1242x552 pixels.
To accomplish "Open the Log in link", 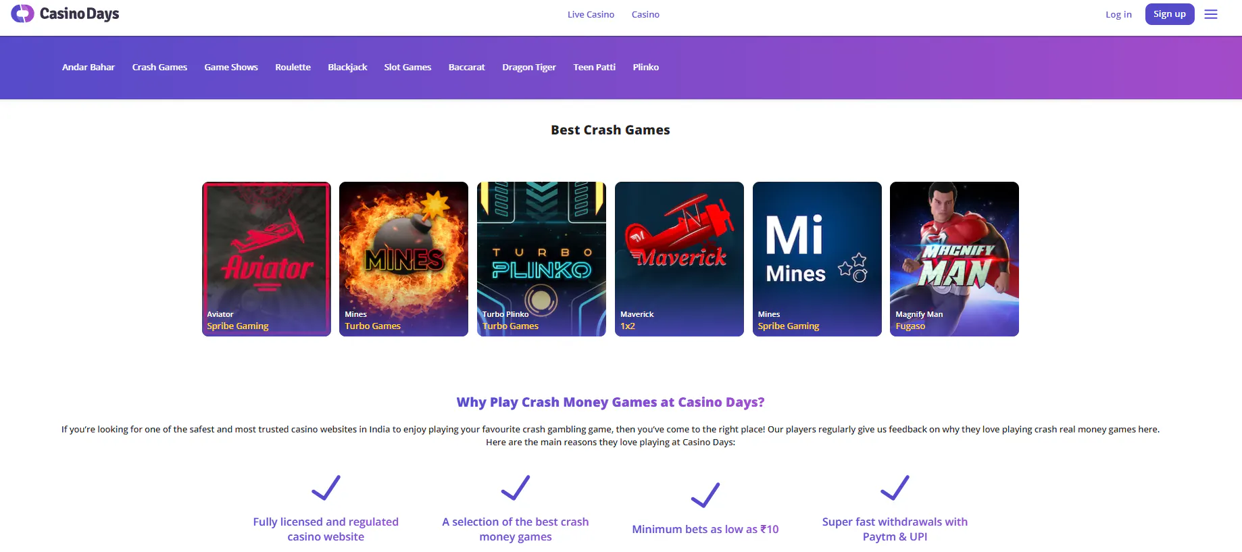I will (1118, 14).
